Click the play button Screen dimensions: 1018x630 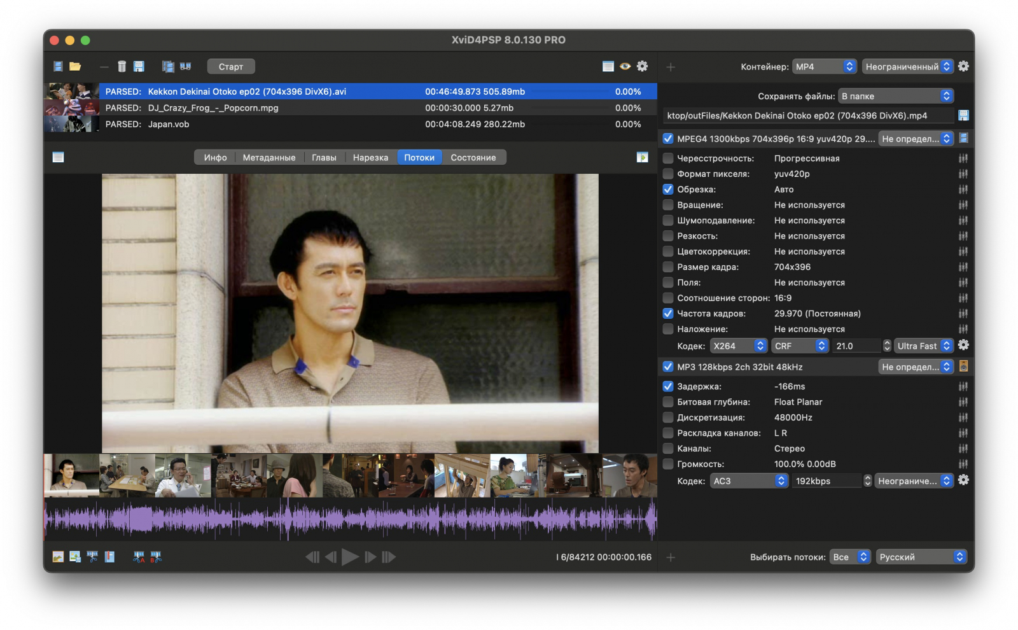coord(350,557)
